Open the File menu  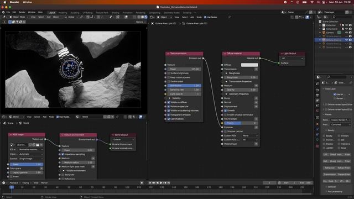8,12
